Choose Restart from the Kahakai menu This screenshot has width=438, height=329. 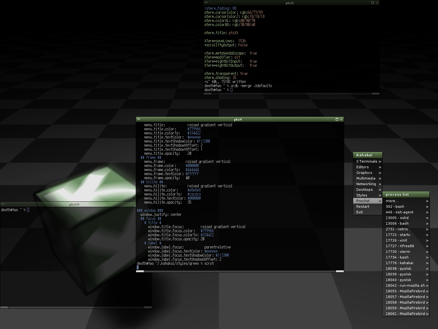coord(363,206)
